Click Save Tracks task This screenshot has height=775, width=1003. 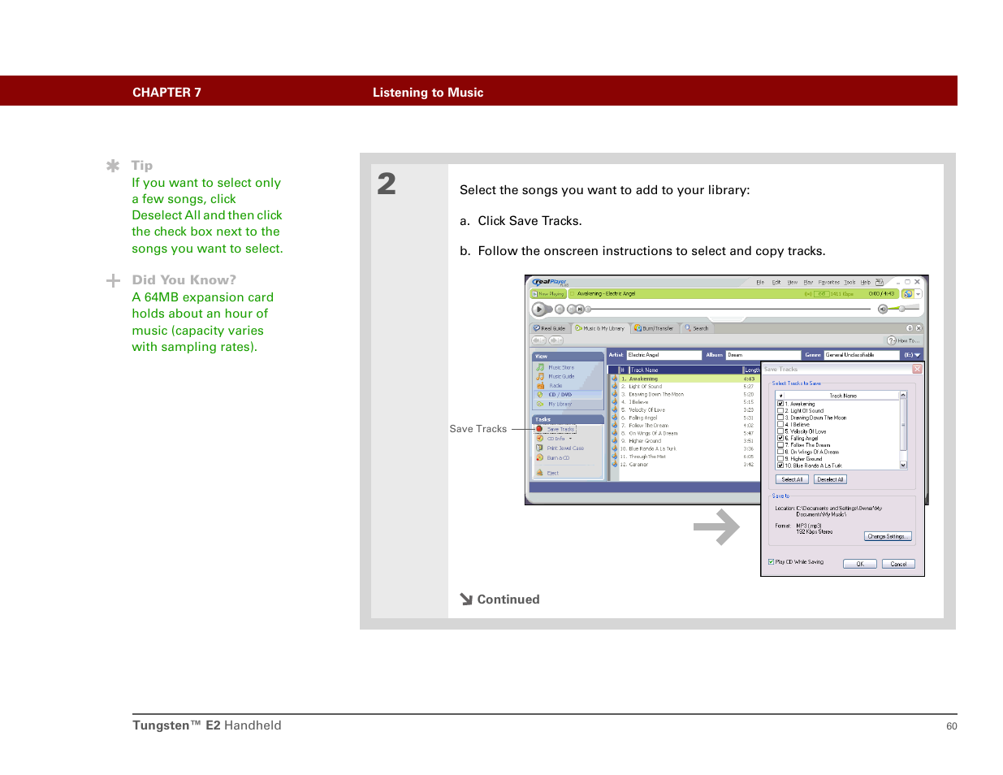556,429
